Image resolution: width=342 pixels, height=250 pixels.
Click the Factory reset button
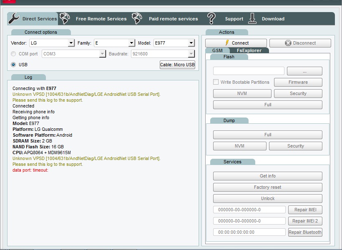[268, 187]
